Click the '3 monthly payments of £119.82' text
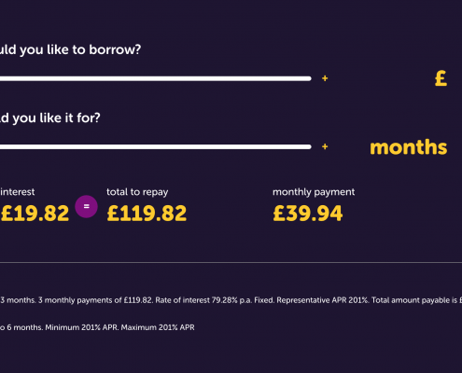This screenshot has height=373, width=462. (95, 300)
